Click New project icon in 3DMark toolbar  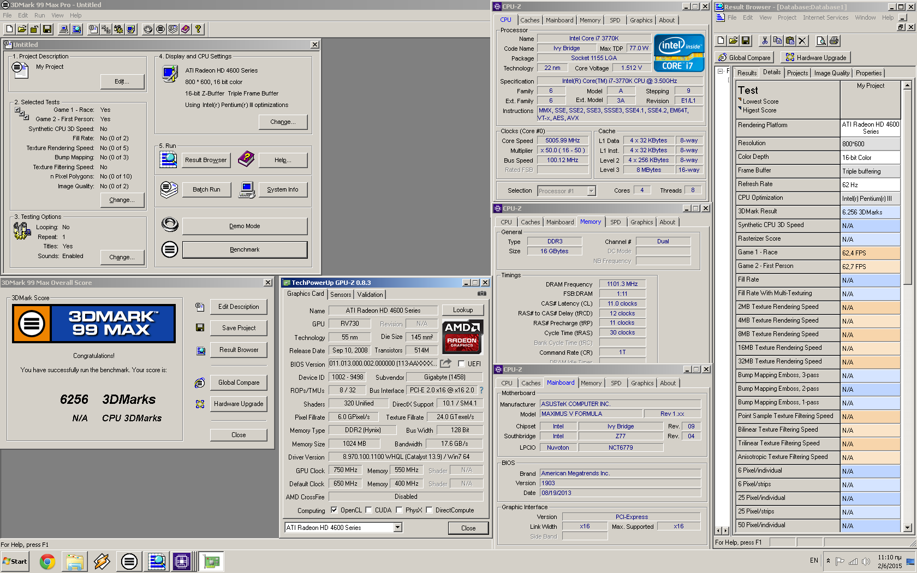(x=10, y=29)
